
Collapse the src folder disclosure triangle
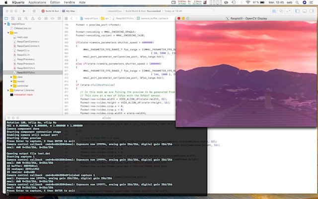(8, 33)
